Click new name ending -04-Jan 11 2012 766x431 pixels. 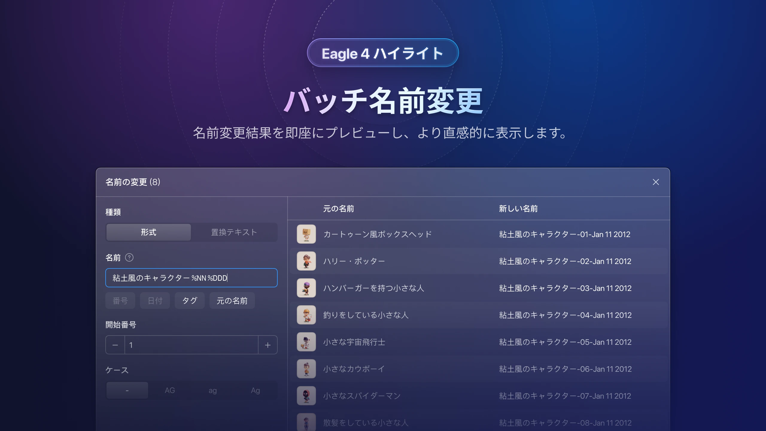[565, 315]
